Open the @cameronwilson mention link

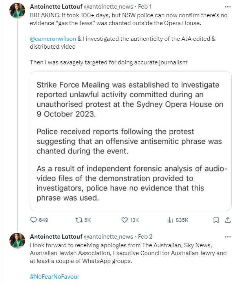pos(53,39)
